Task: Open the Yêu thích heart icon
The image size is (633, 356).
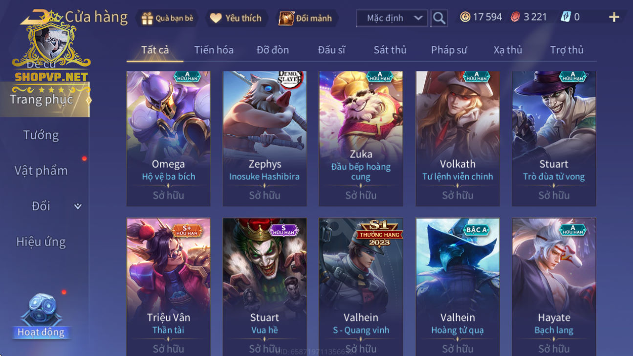Action: pos(216,18)
